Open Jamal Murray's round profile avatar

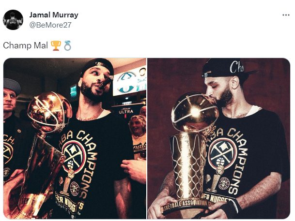pos(13,20)
